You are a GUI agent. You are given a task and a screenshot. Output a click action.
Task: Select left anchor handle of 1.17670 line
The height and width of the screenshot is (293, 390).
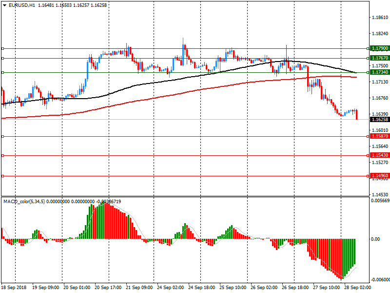pyautogui.click(x=2, y=58)
